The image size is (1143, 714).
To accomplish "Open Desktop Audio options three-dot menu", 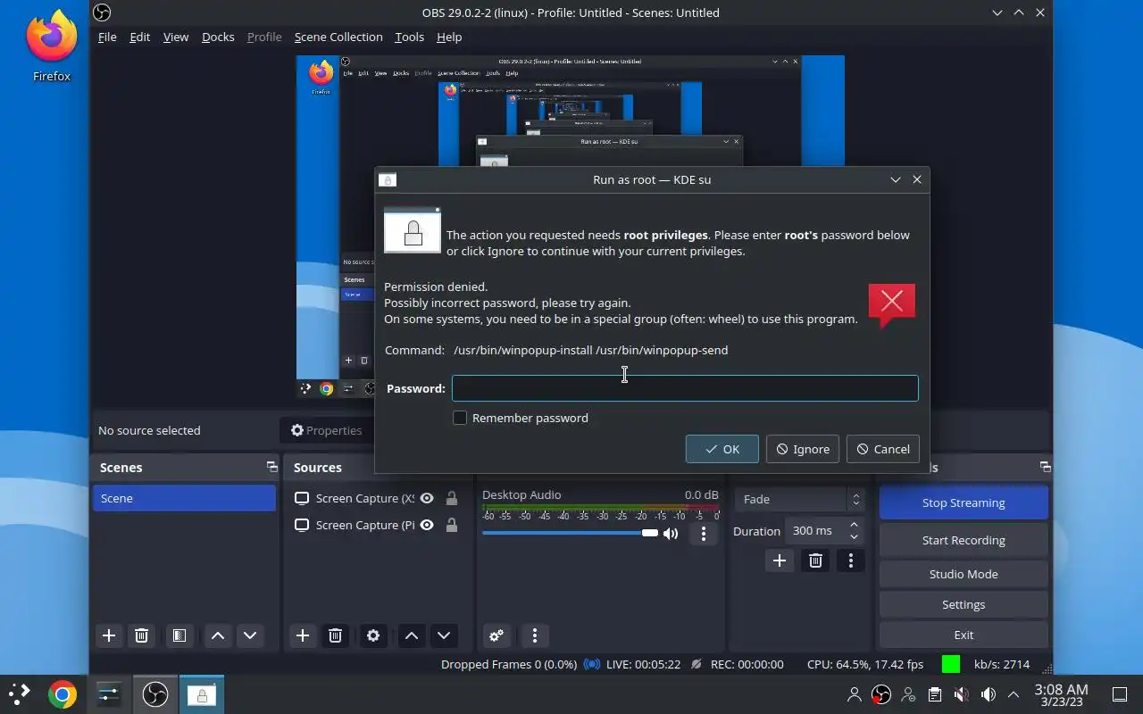I will pyautogui.click(x=704, y=534).
